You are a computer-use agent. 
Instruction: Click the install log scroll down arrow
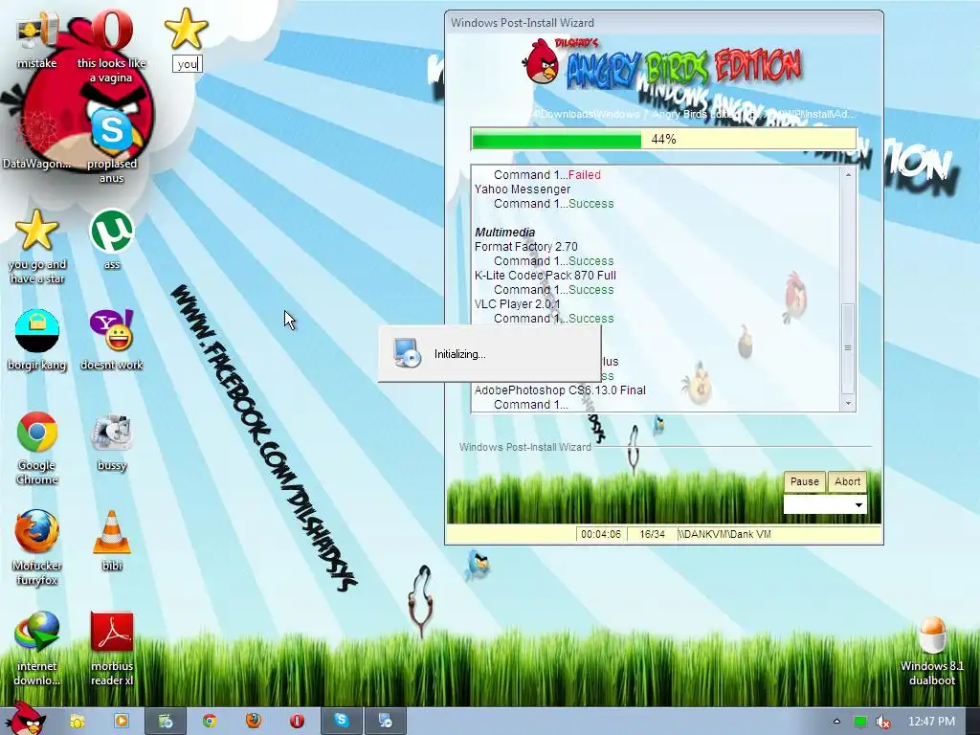tap(848, 404)
